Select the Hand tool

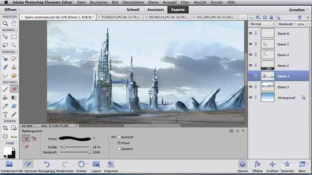pyautogui.click(x=14, y=23)
